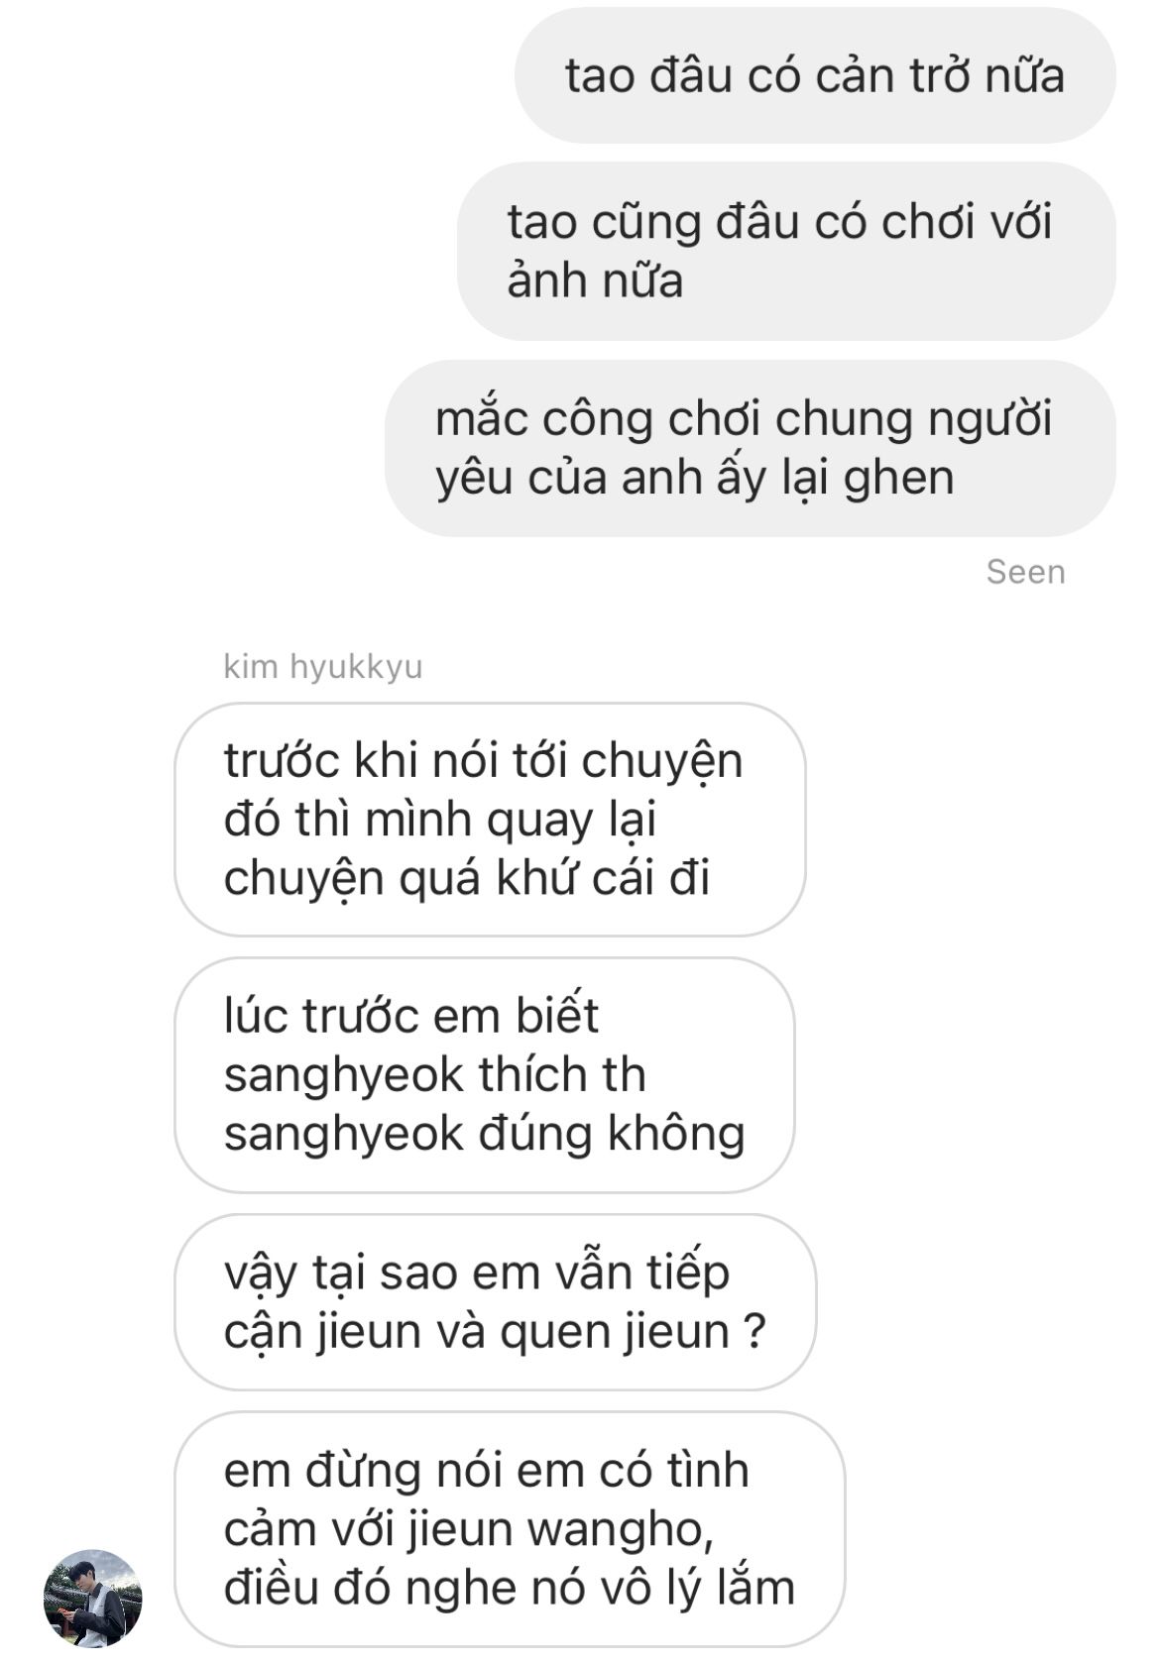Click the line 'điều đó nghe nó vô lý lắm'
Screen dimensions: 1160x1662
tap(510, 1589)
